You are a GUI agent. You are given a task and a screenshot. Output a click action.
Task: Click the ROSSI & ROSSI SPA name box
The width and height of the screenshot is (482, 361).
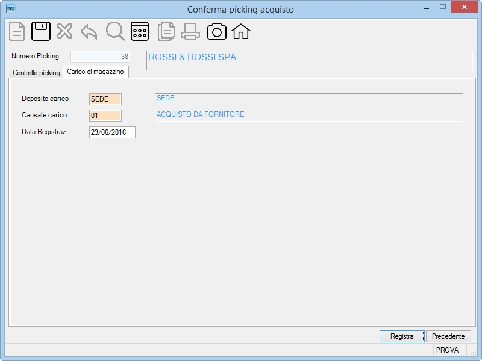309,60
